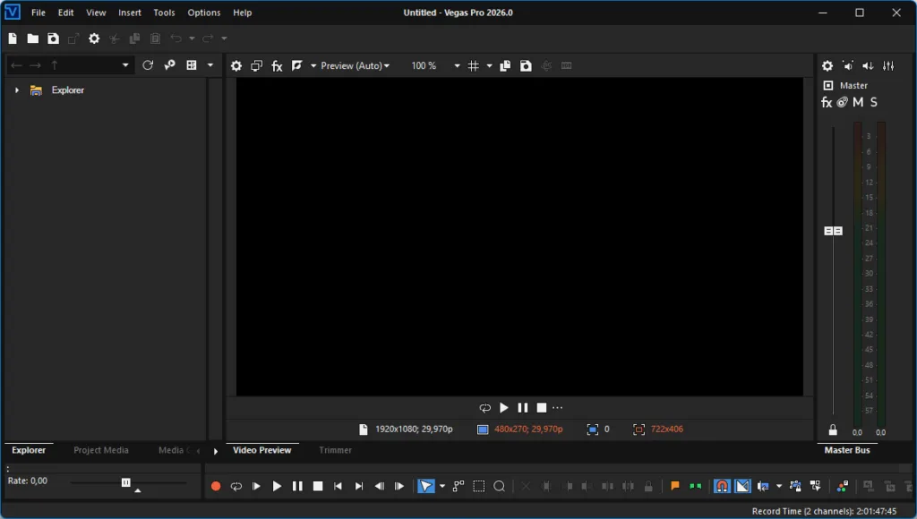Click the Master FX button in the mixer
This screenshot has height=519, width=917.
pos(827,103)
